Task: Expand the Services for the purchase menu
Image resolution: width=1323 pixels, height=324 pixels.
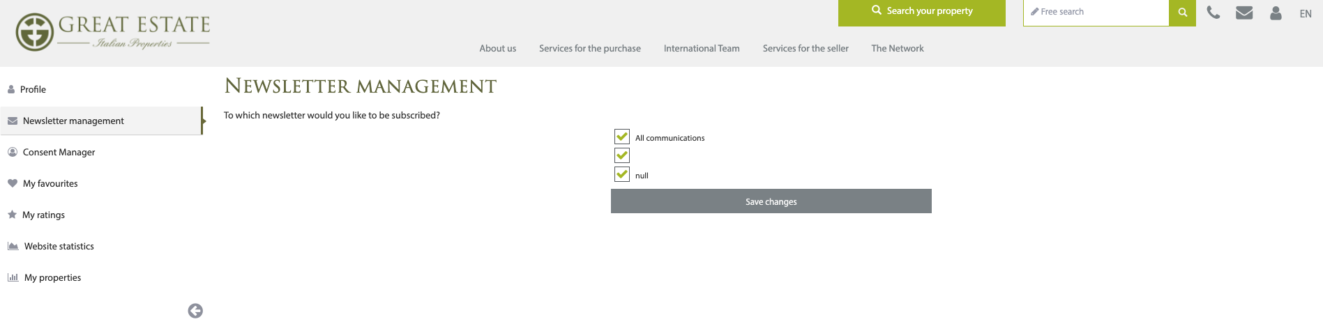Action: click(x=590, y=48)
